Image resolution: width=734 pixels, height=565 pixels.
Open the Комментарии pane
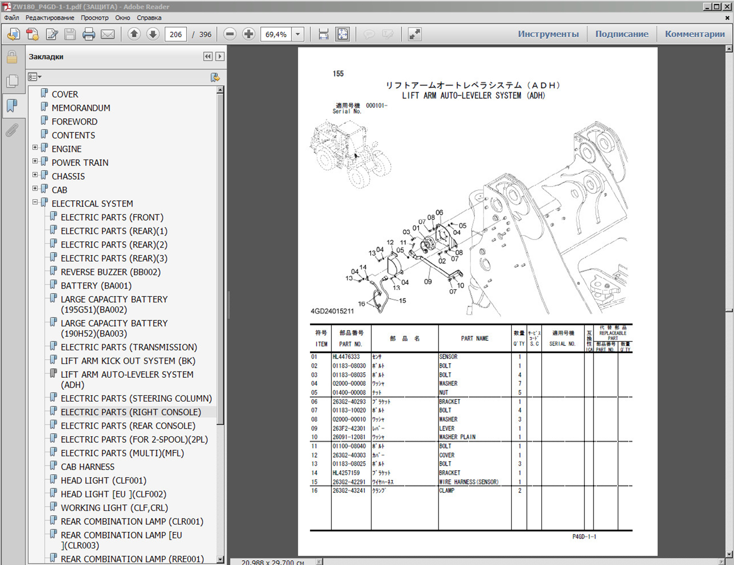pos(695,34)
